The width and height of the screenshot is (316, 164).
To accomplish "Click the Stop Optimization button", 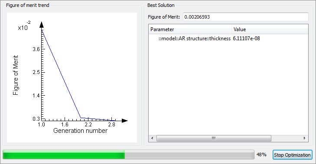I will pos(293,155).
